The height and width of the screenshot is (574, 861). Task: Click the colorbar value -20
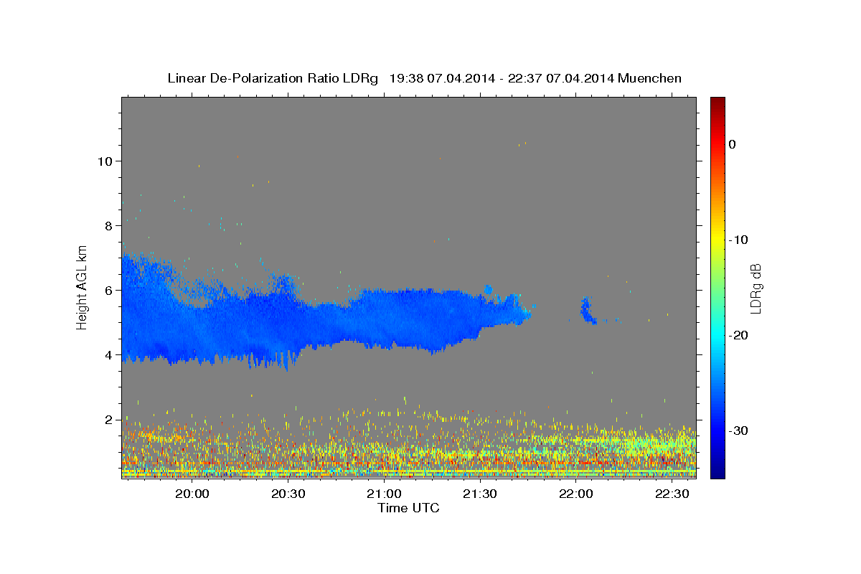point(739,335)
